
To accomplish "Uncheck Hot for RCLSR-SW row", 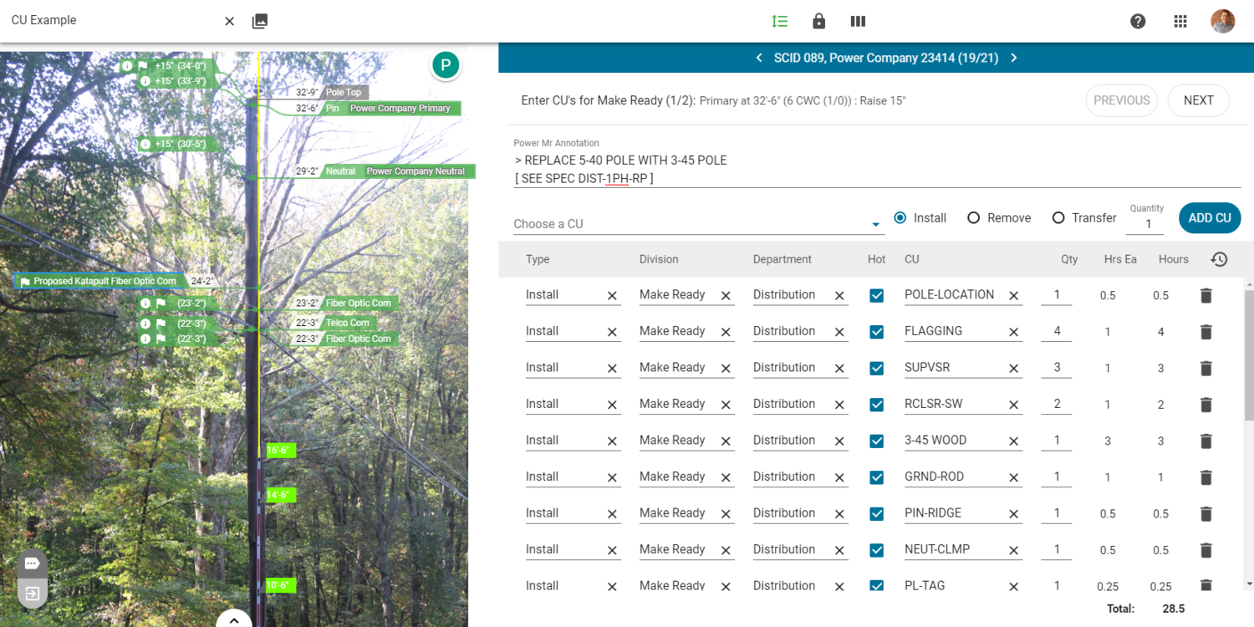I will [x=876, y=405].
